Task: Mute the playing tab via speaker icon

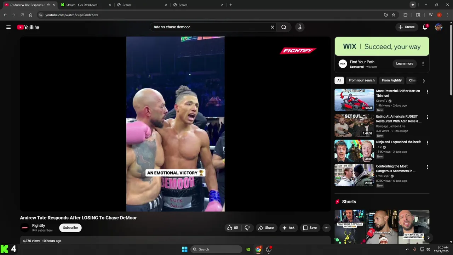Action: 48,5
